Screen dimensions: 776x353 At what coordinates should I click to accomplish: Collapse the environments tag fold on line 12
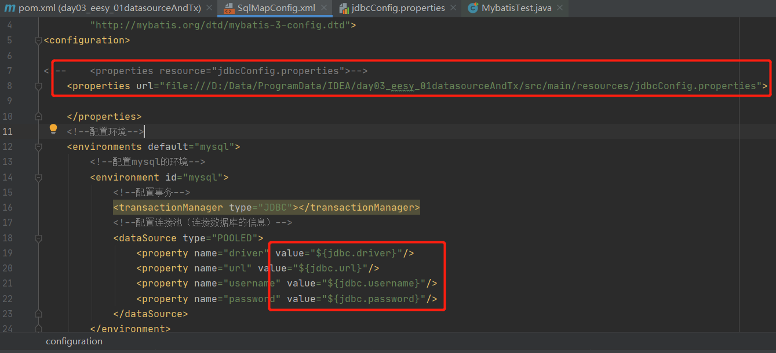coord(38,147)
